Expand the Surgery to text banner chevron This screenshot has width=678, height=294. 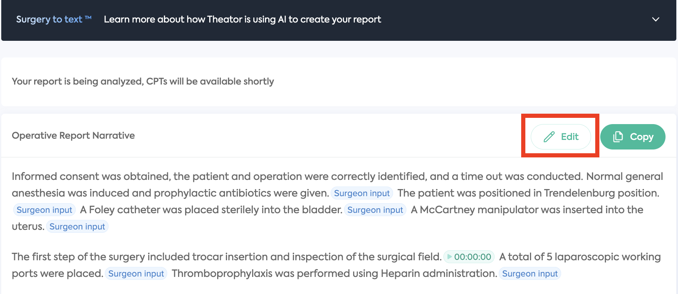(x=656, y=20)
